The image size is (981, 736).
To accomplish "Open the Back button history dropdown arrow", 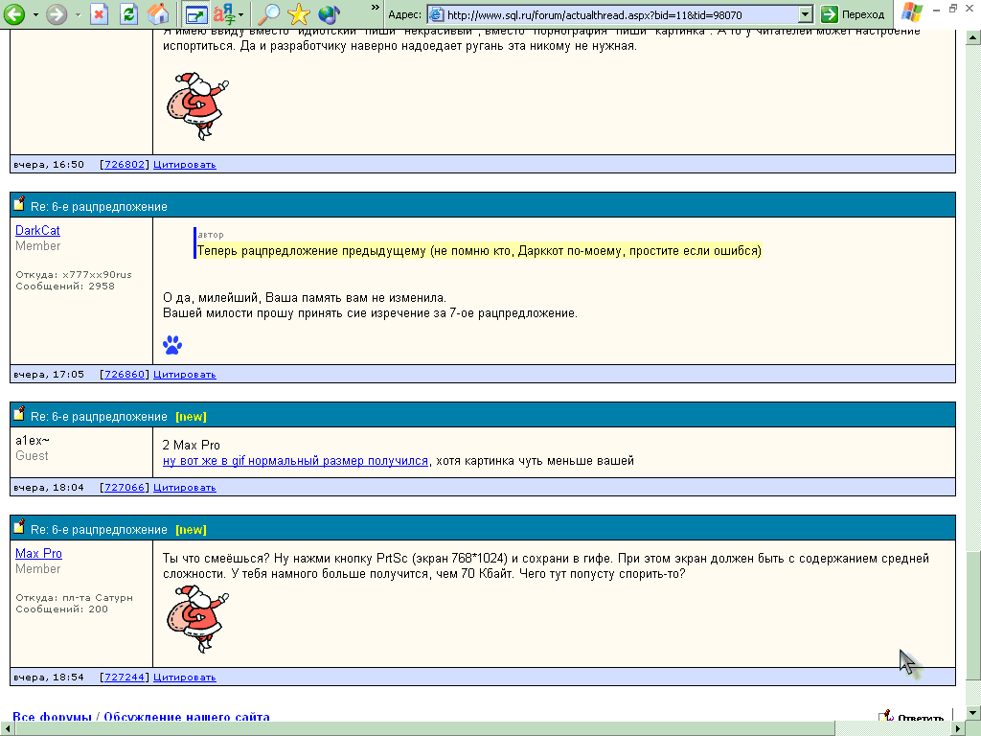I will pos(35,14).
